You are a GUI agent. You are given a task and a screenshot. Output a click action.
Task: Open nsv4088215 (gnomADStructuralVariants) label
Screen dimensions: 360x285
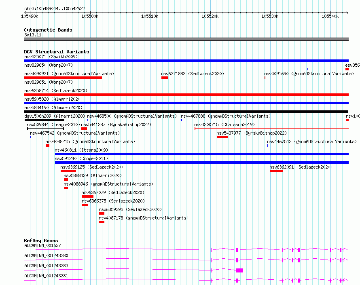90,141
